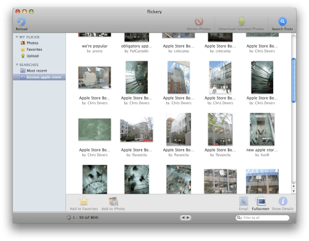Click the Upload sidebar icon
Screen dimensions: 309x241
[23, 56]
